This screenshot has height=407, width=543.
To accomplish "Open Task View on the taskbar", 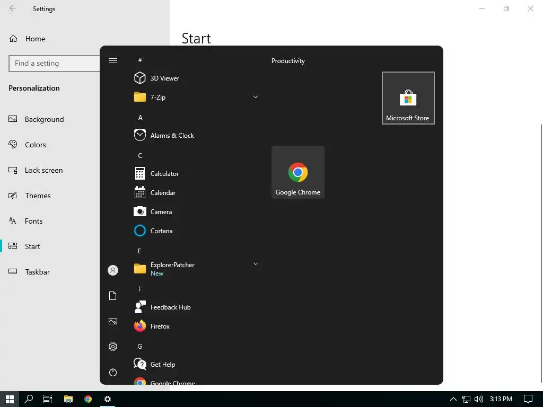I will click(x=48, y=399).
